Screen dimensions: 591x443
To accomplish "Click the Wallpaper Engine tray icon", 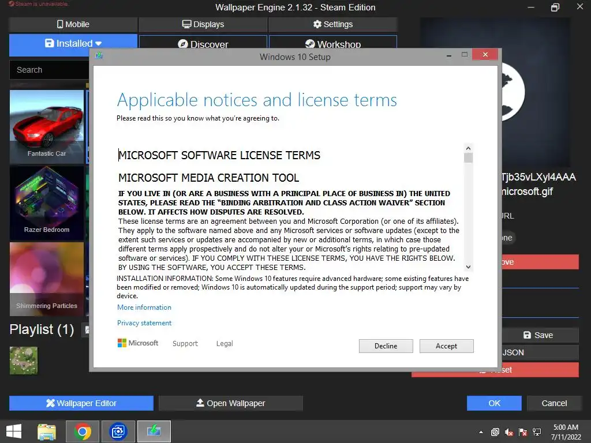I will pos(495,432).
